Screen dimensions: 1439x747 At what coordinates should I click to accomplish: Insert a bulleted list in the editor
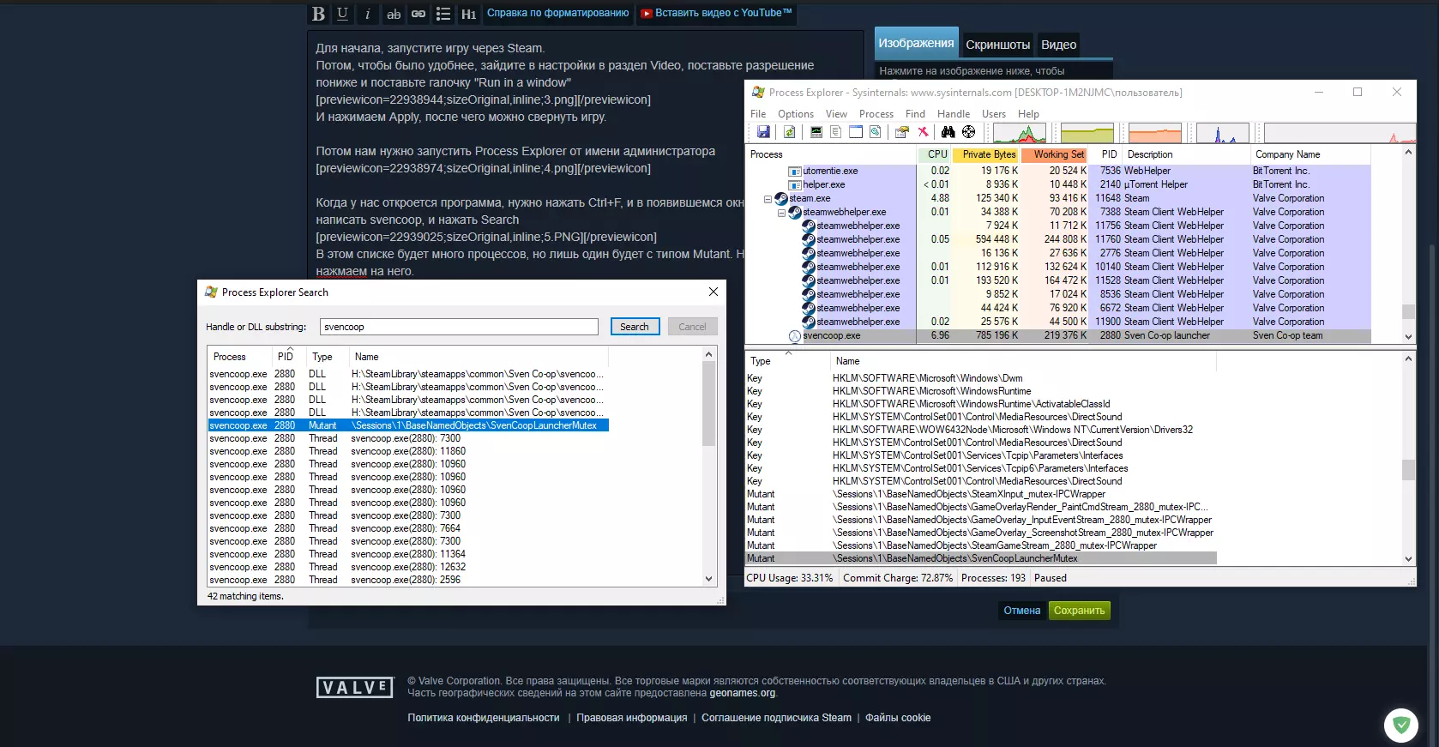pyautogui.click(x=443, y=14)
